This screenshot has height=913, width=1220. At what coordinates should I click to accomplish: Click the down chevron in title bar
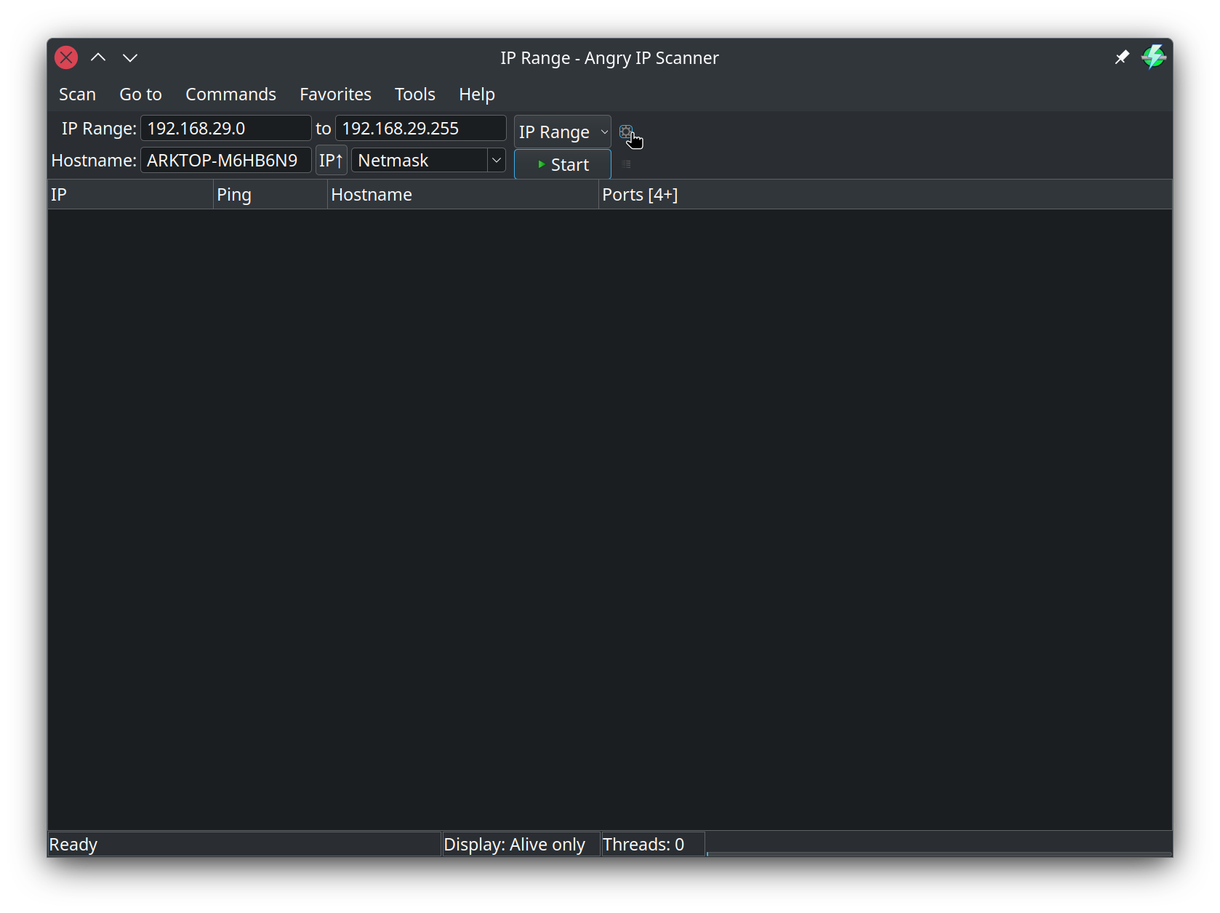[x=130, y=57]
